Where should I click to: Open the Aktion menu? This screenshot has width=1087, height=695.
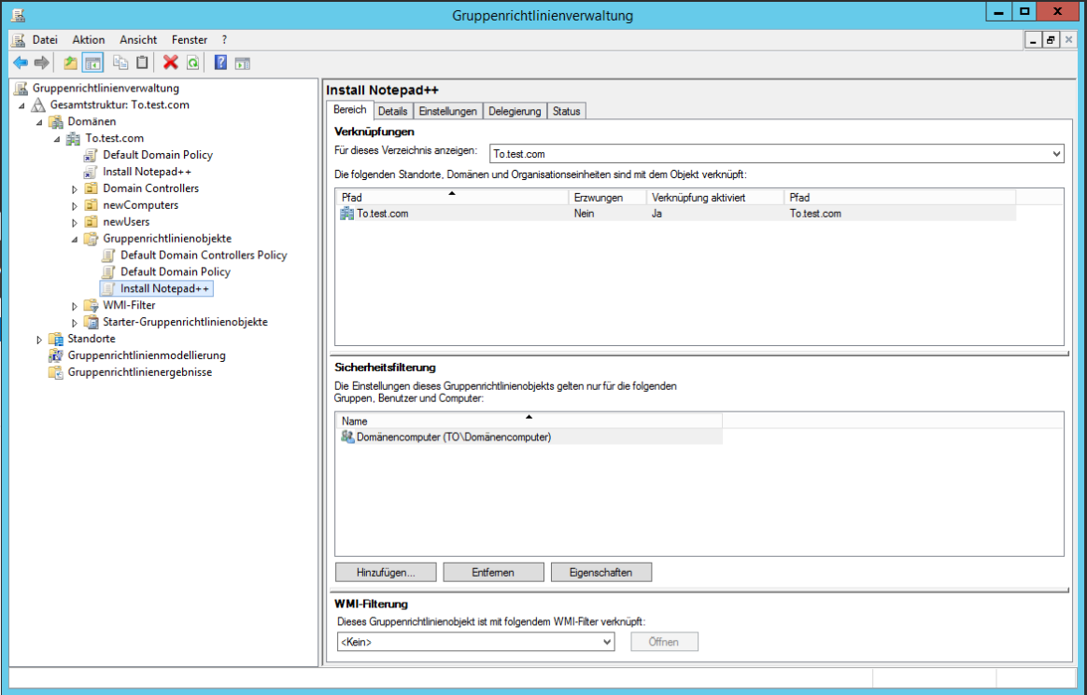(88, 39)
